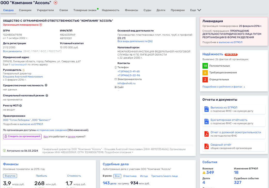Click выписке из ЕГРЮЛ link under Правопреемники

(31, 124)
